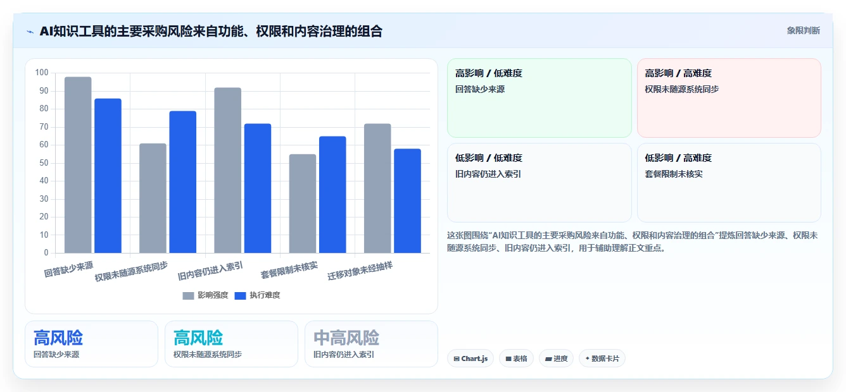Select the 低影响 / 低难度 quadrant heading
Screen dimensions: 846x392
[x=488, y=158]
